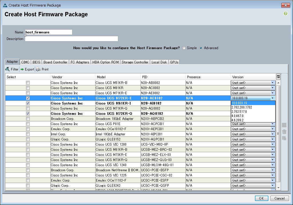Click the table's vertical scrollbar thumb

click(278, 134)
